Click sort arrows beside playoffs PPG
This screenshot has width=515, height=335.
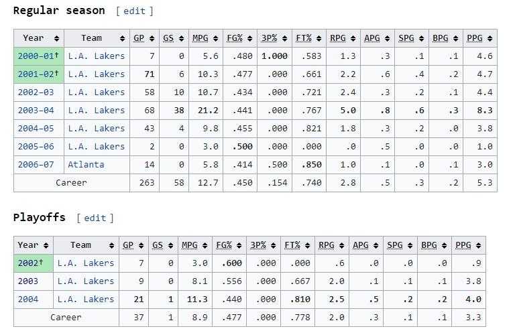click(478, 245)
